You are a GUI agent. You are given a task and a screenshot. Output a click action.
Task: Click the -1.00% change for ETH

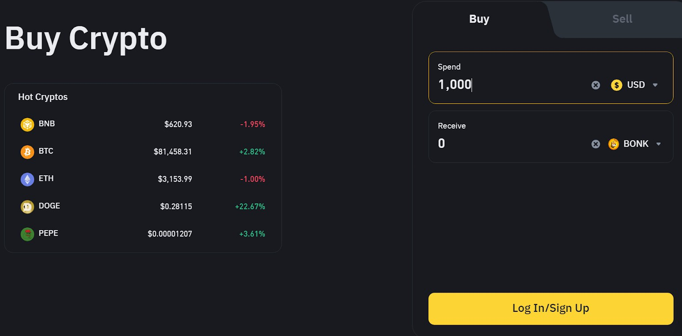[253, 179]
